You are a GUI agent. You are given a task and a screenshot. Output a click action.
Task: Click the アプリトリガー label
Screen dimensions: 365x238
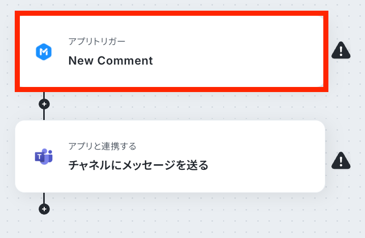(97, 41)
